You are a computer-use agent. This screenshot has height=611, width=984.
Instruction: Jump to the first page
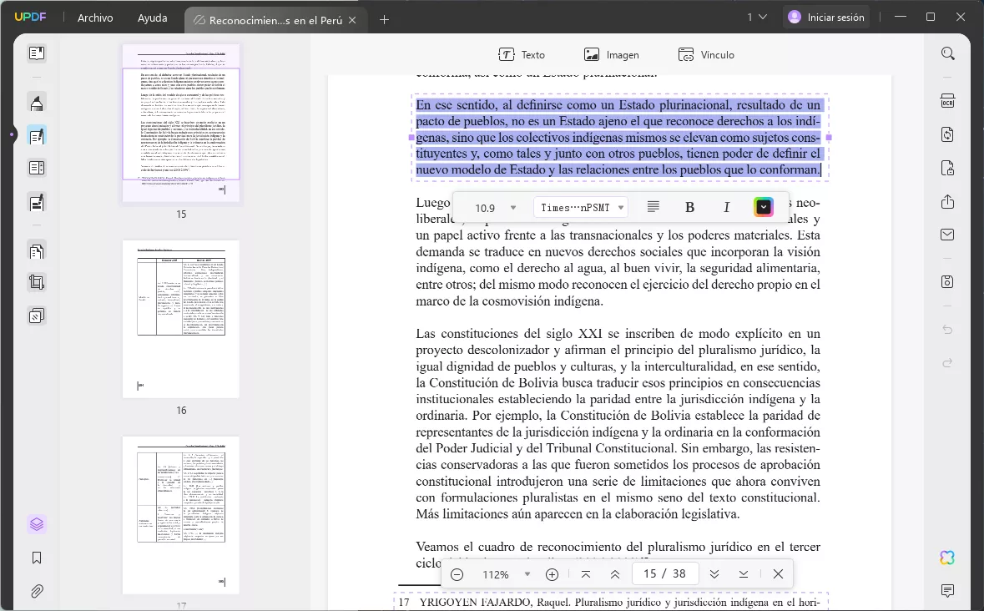586,574
